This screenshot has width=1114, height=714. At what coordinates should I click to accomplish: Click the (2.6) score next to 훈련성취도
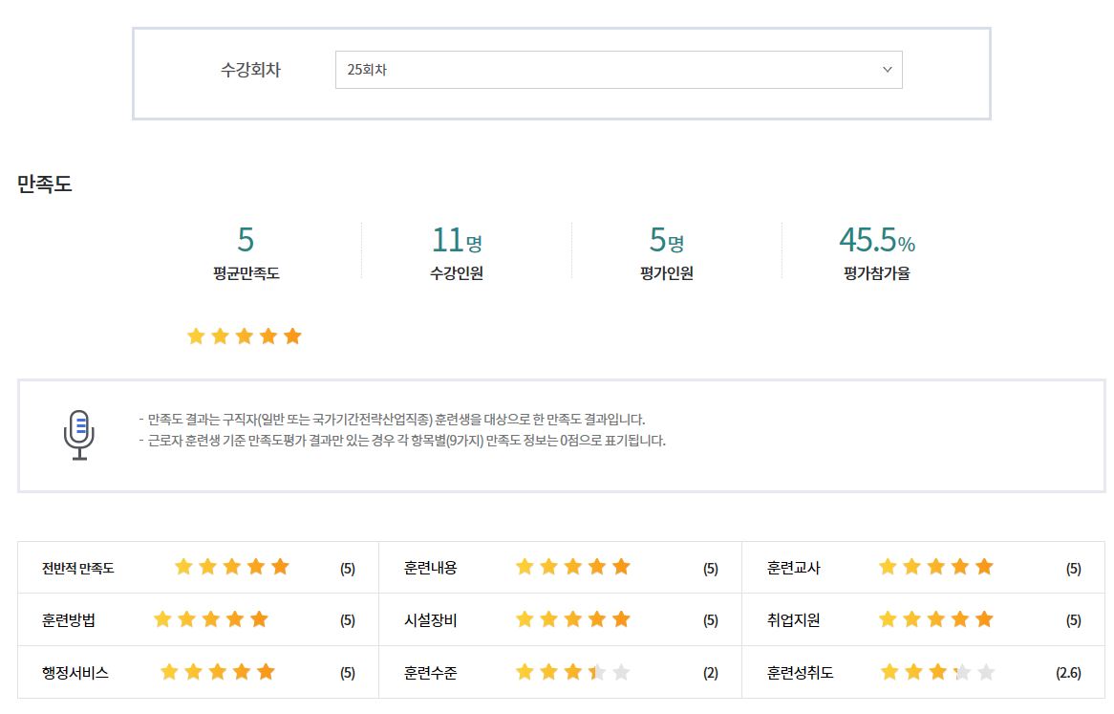click(x=1068, y=673)
